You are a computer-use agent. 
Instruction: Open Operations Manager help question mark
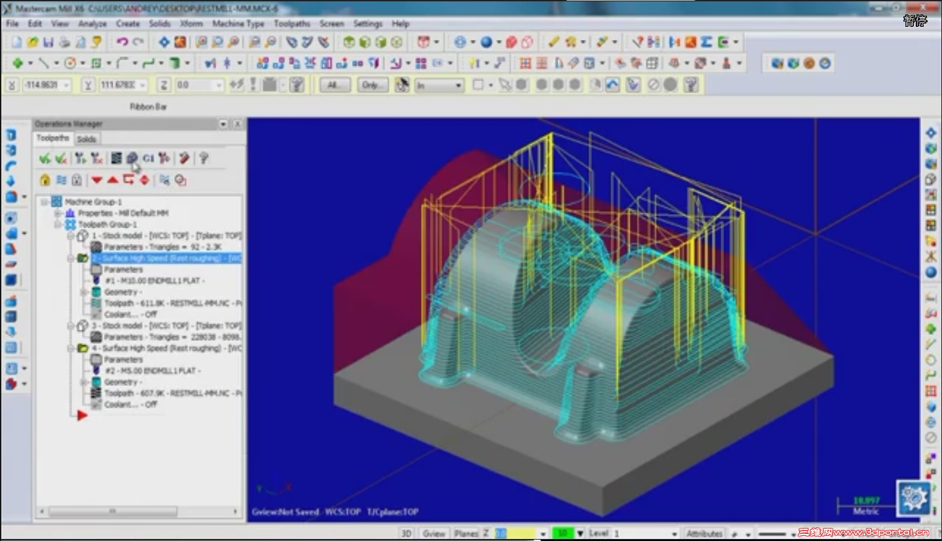coord(204,158)
